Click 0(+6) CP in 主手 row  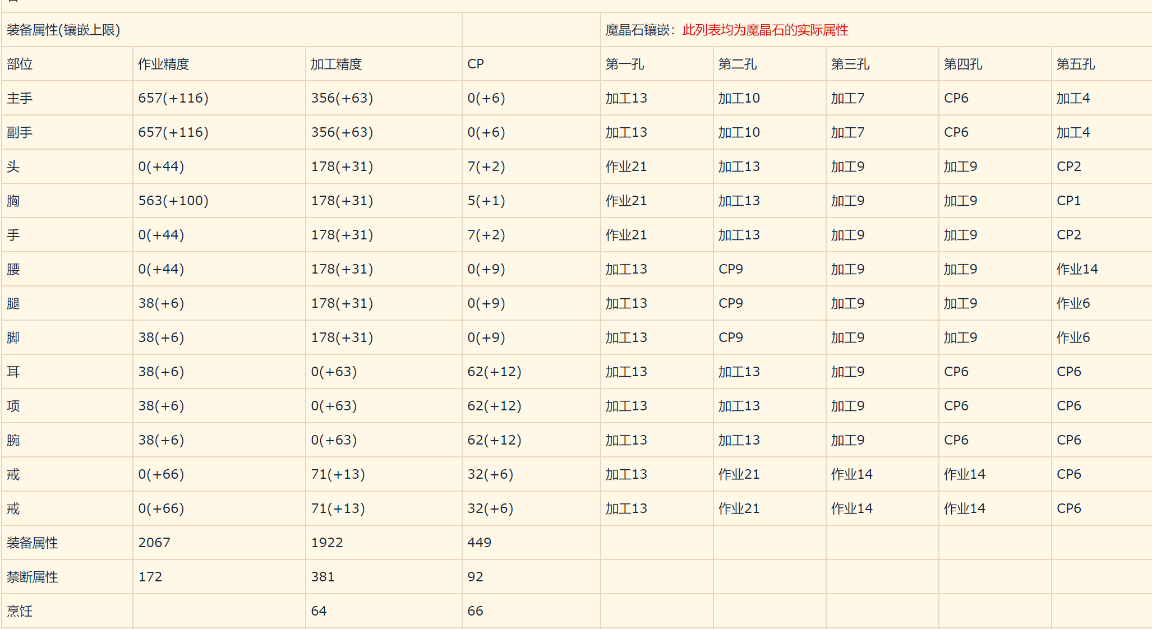pos(486,98)
